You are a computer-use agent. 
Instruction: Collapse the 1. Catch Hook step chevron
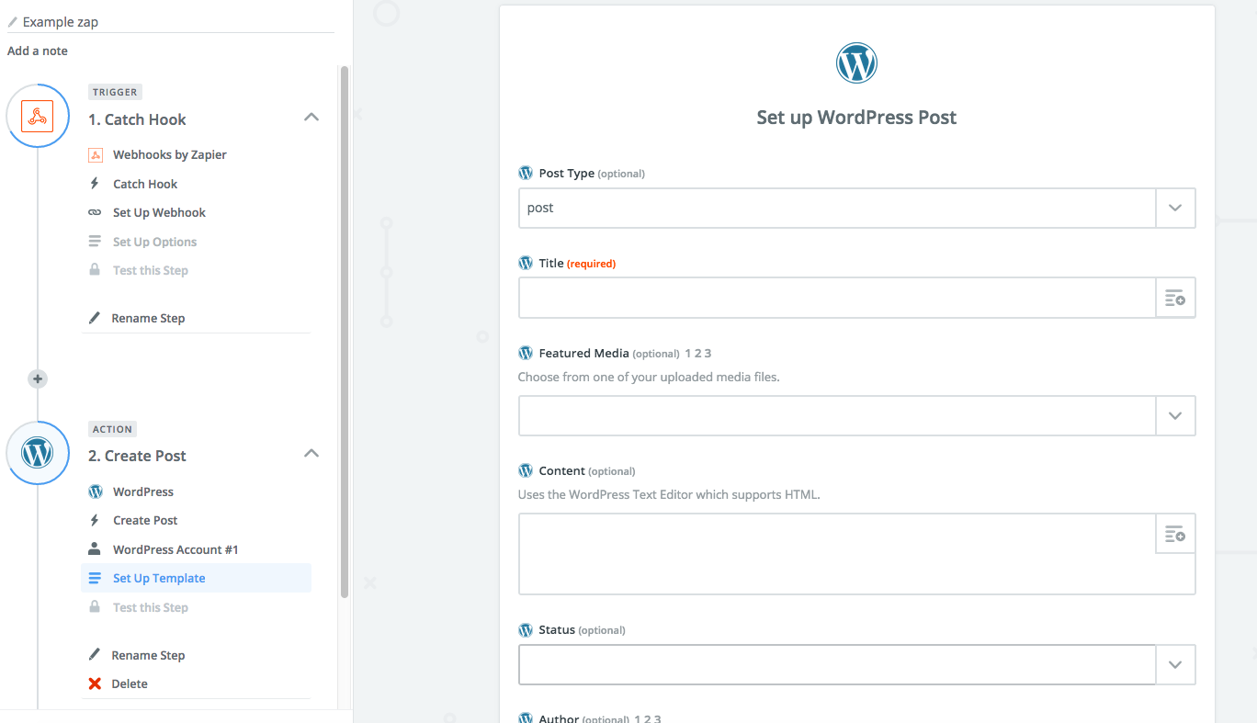coord(311,118)
